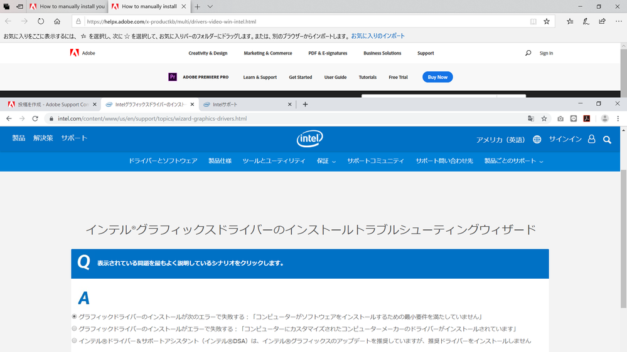627x352 pixels.
Task: Click Adobe Acrobat extension icon in Chrome
Action: [587, 118]
